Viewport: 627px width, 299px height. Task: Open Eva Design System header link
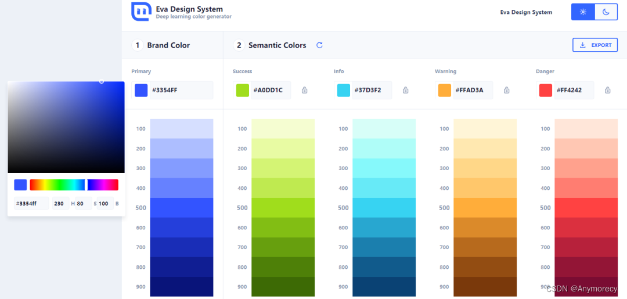tap(526, 12)
